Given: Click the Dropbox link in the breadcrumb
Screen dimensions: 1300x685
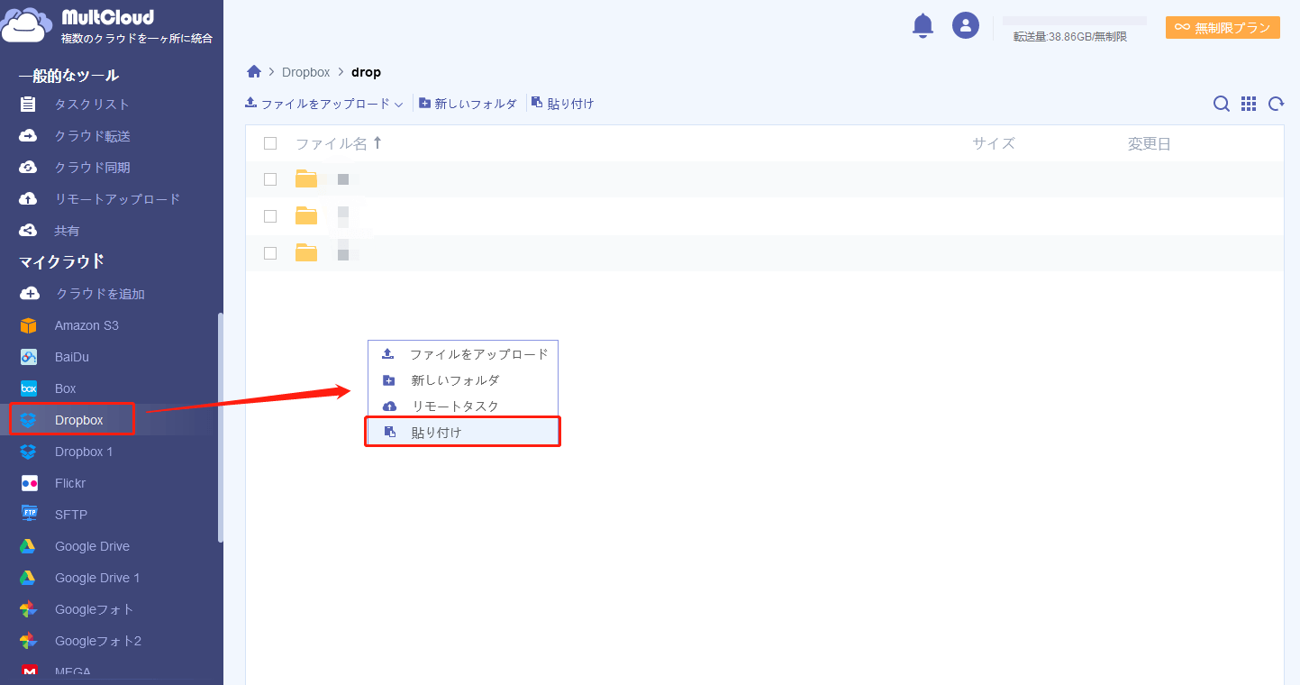Looking at the screenshot, I should [x=306, y=72].
